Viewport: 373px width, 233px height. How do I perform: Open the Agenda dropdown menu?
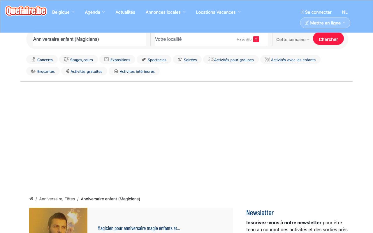click(95, 12)
